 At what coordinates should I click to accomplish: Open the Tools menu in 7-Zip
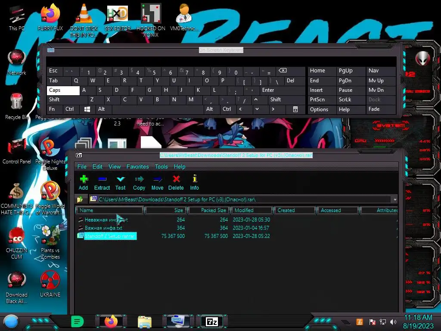[161, 167]
